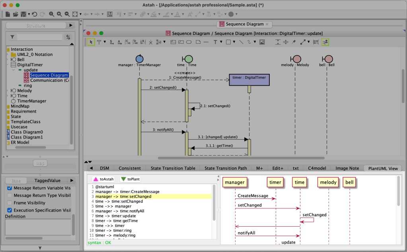Zoom in with the magnifier plus icon
The height and width of the screenshot is (252, 407).
59,14
